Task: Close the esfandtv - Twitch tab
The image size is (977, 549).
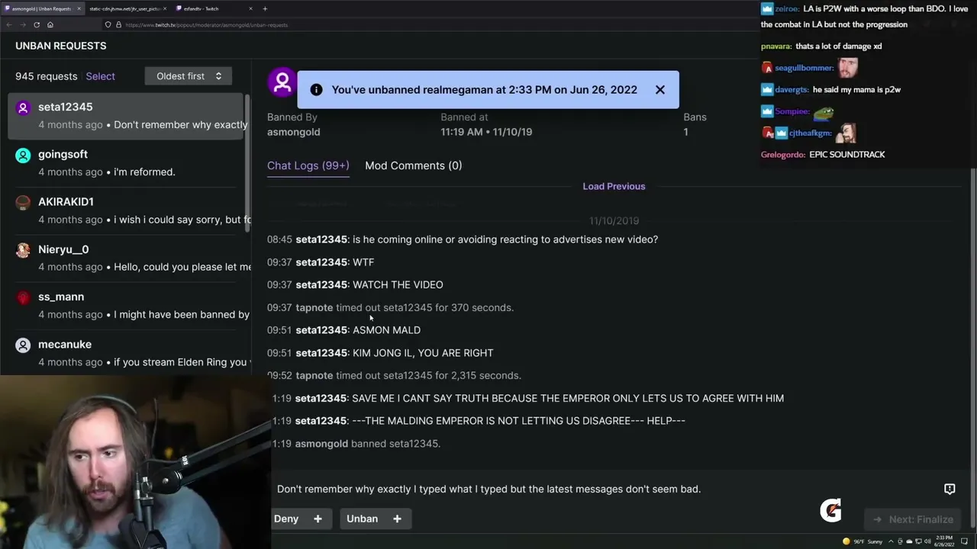Action: [250, 8]
